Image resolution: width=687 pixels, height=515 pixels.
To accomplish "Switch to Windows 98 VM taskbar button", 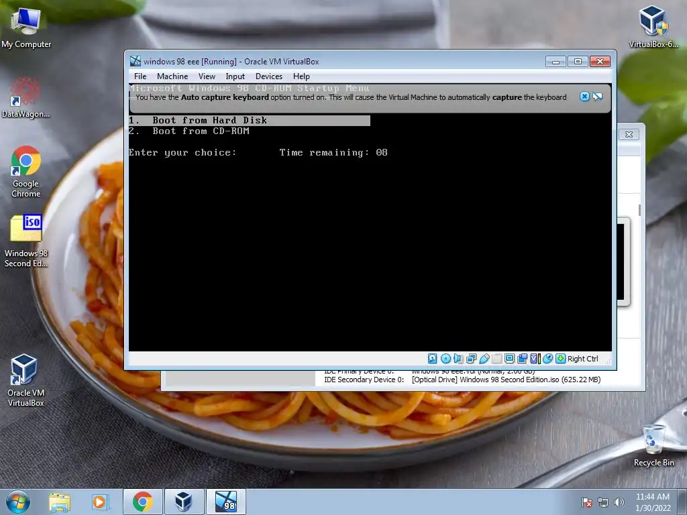I will [x=225, y=502].
